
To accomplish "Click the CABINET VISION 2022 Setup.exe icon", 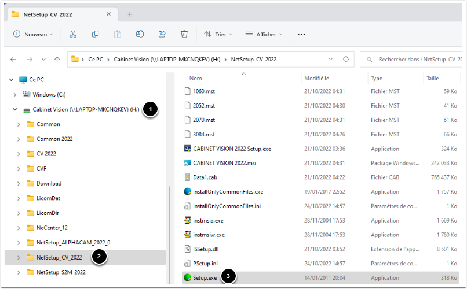I will [187, 149].
